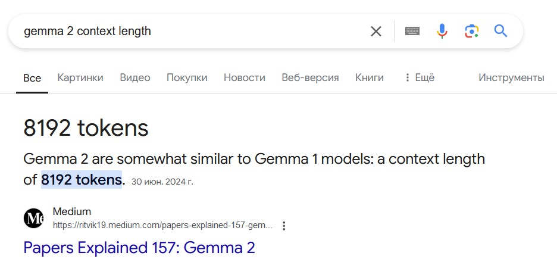
Task: Clear the search query with the X icon
Action: click(x=376, y=32)
